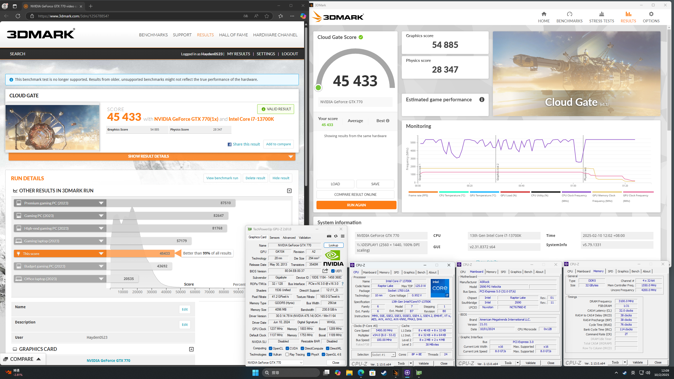Viewport: 674px width, 379px height.
Task: Toggle the OpenCL checkbox in GPU-Z
Action: 270,348
